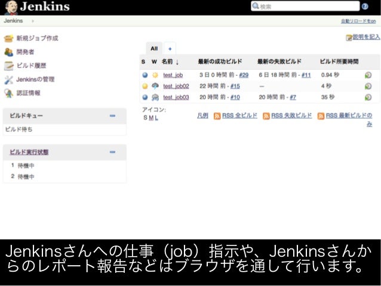The image size is (381, 286).
Task: Click executor 2 待機中 row
Action: pos(64,177)
